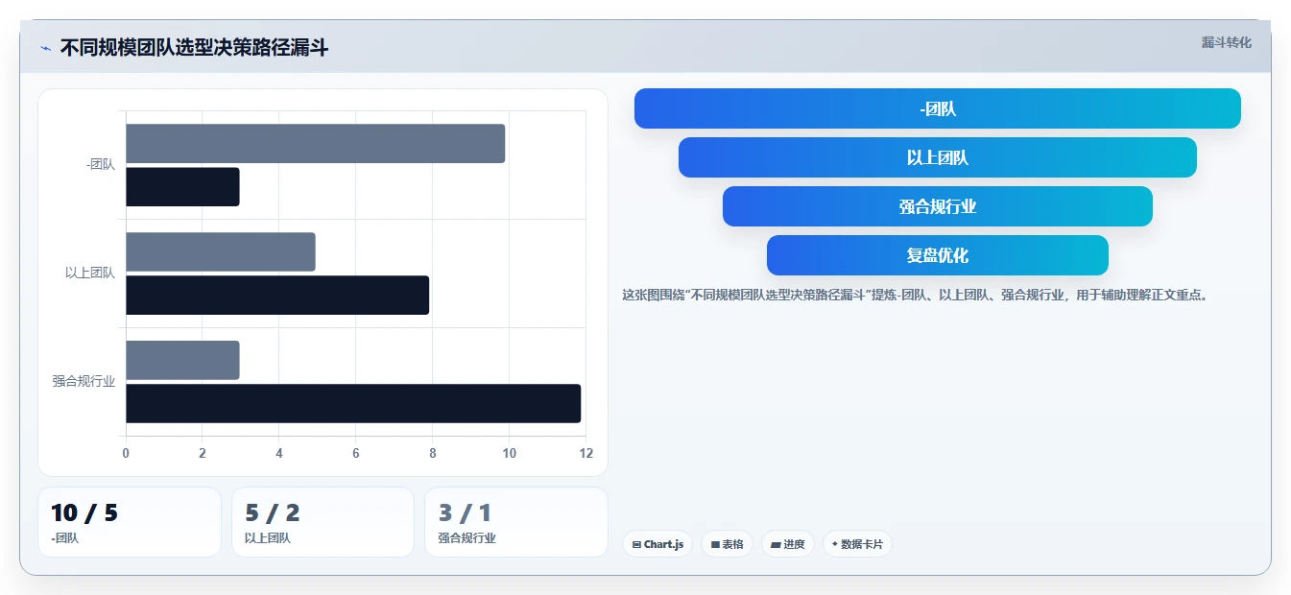Viewport: 1291px width, 595px height.
Task: Click the 进度 tag chip
Action: click(787, 544)
